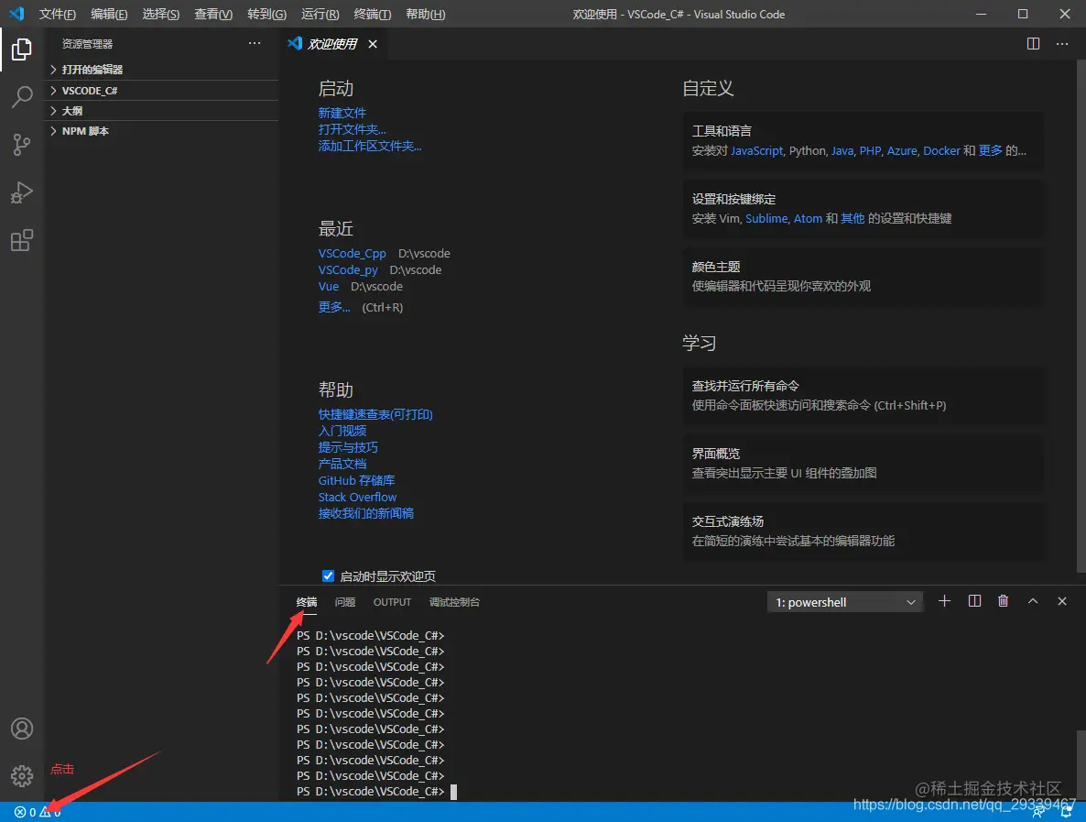Click errors and warnings status bar indicator
Image resolution: width=1086 pixels, height=822 pixels.
pyautogui.click(x=38, y=812)
